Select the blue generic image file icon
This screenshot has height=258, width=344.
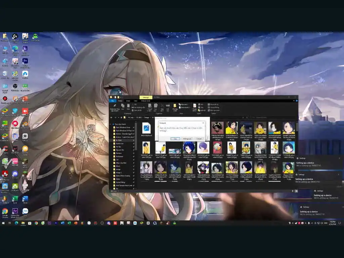pos(146,128)
